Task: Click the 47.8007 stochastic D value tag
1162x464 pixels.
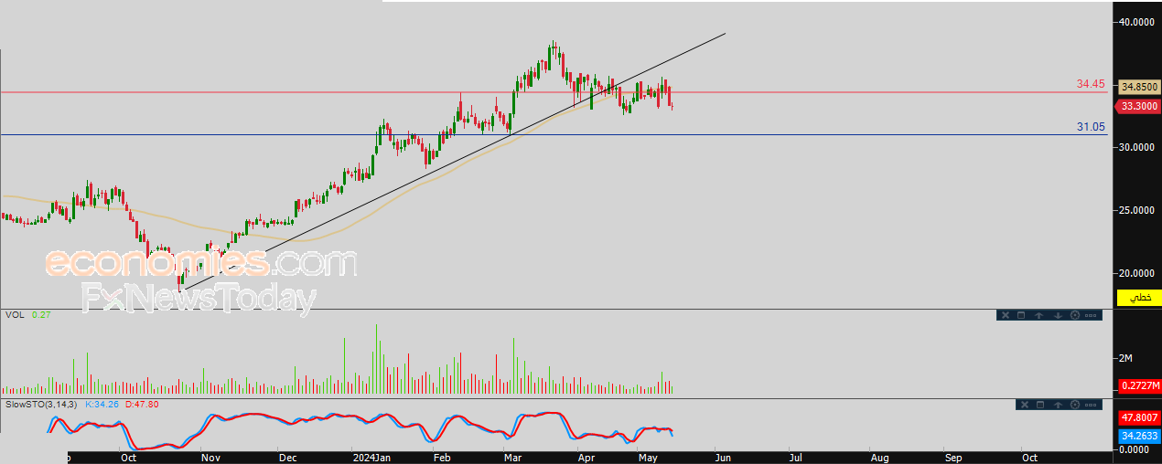Action: (1140, 418)
